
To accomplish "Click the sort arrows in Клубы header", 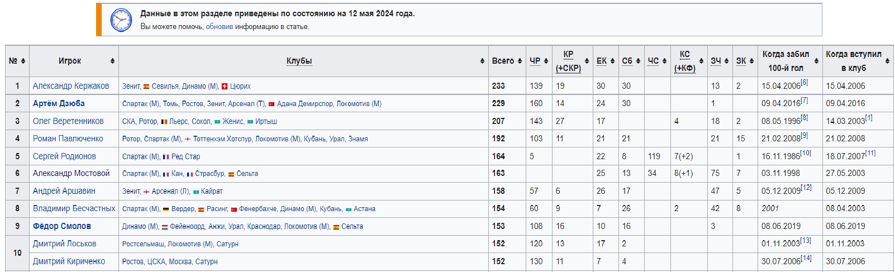I will [482, 61].
